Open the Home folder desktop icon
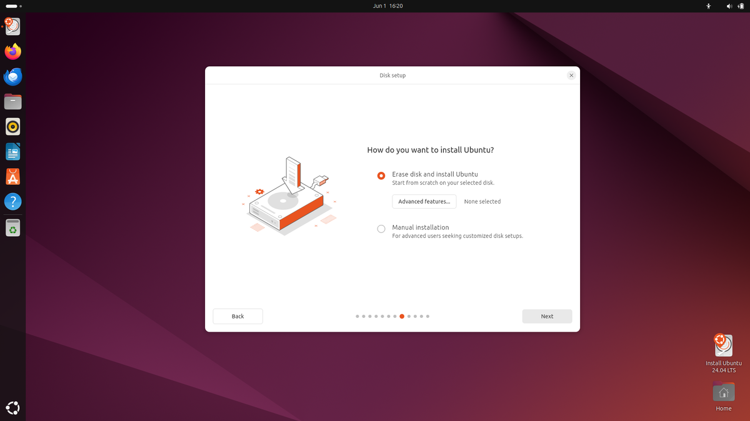The width and height of the screenshot is (750, 421). [x=723, y=397]
